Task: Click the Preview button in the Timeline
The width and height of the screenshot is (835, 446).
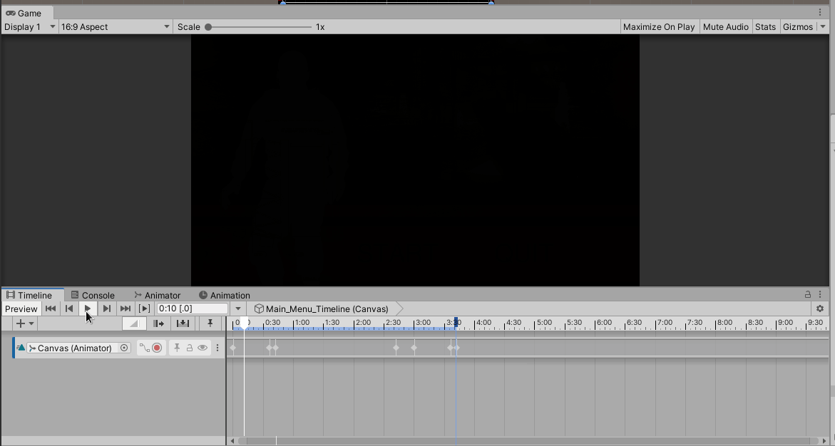Action: [21, 308]
